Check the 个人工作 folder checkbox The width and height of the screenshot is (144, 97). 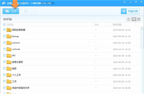pyautogui.click(x=4, y=75)
